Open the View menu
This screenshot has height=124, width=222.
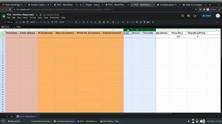tap(19, 18)
